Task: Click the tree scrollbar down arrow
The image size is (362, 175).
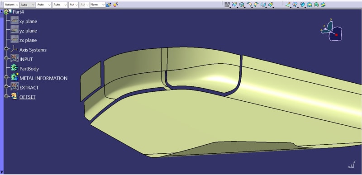Action: pos(2,172)
